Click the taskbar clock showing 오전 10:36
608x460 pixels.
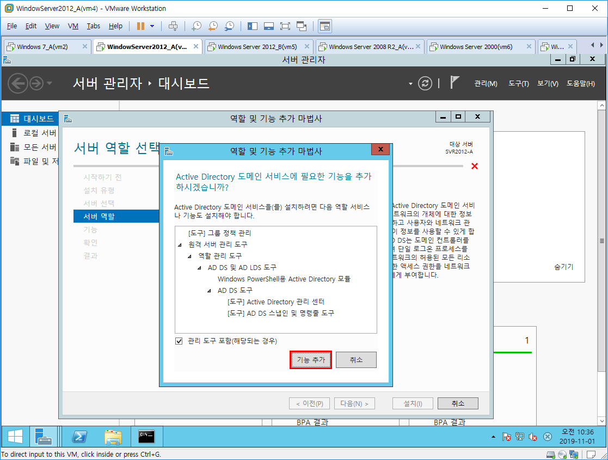pos(578,437)
